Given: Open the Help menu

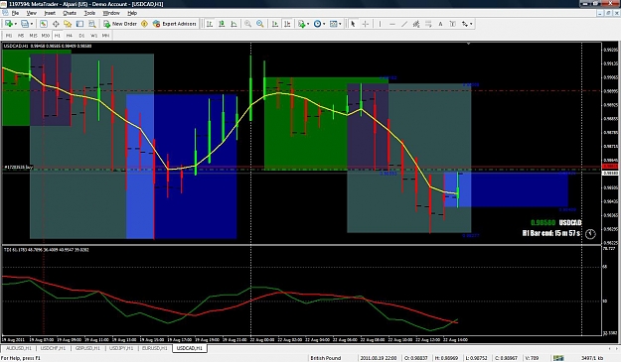Looking at the screenshot, I should click(x=132, y=13).
